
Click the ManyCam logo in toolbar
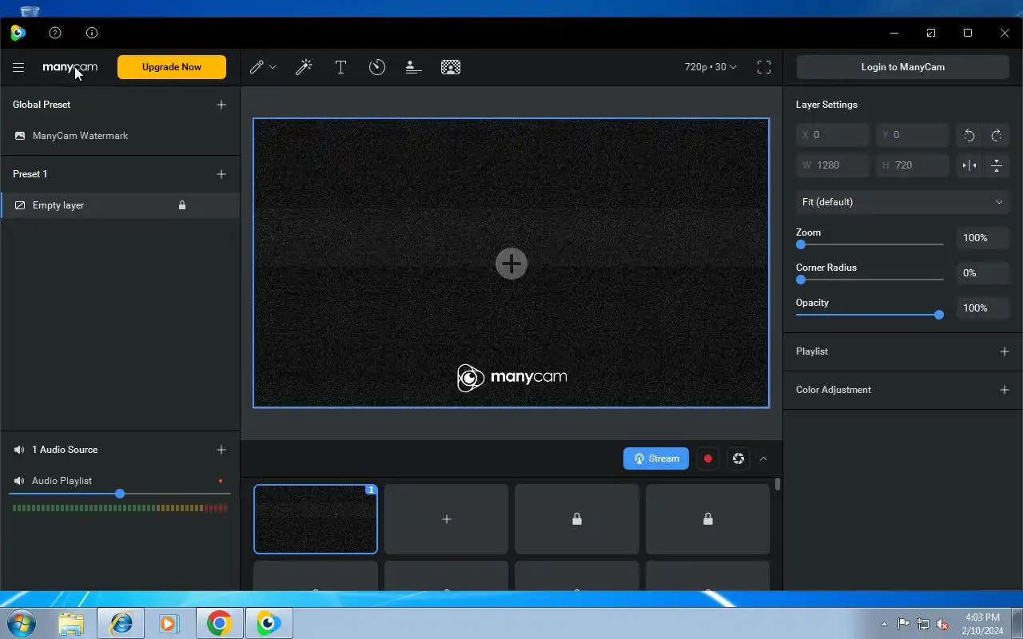[70, 67]
